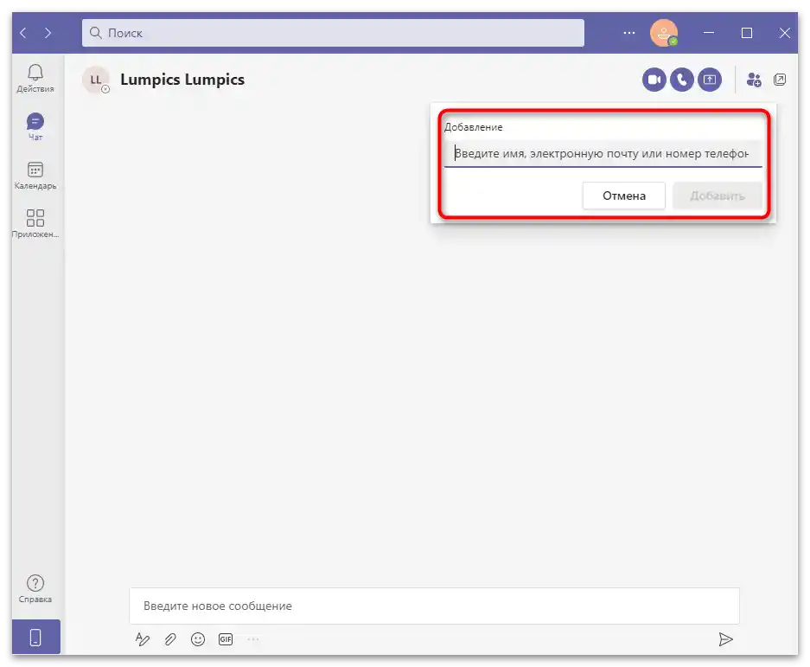Image resolution: width=810 pixels, height=667 pixels.
Task: Attach a file with the paperclip
Action: (x=170, y=639)
